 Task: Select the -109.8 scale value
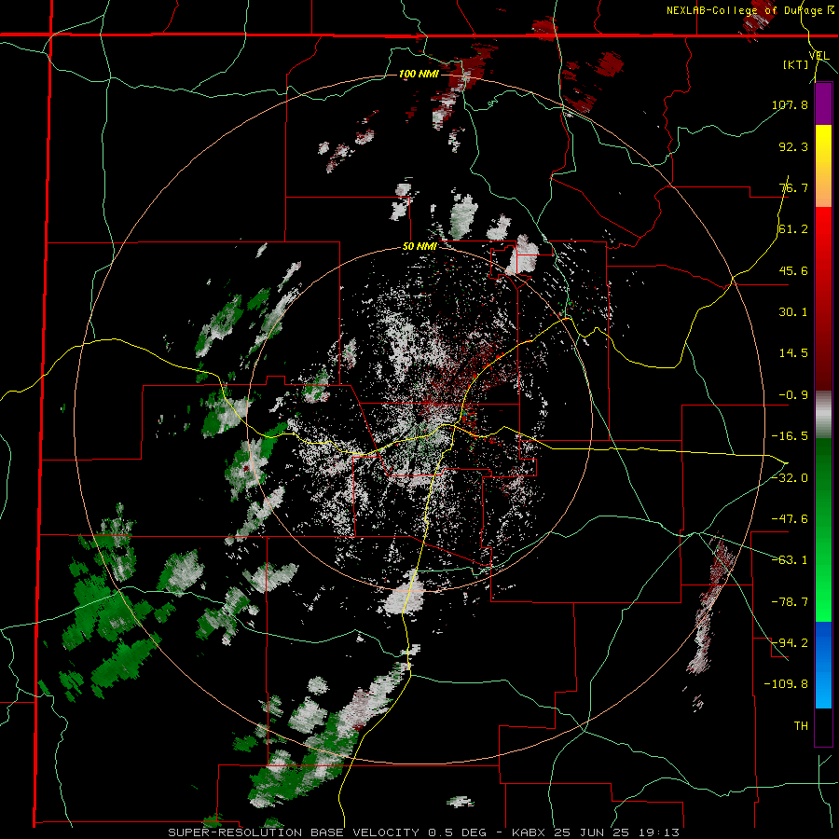[x=786, y=684]
